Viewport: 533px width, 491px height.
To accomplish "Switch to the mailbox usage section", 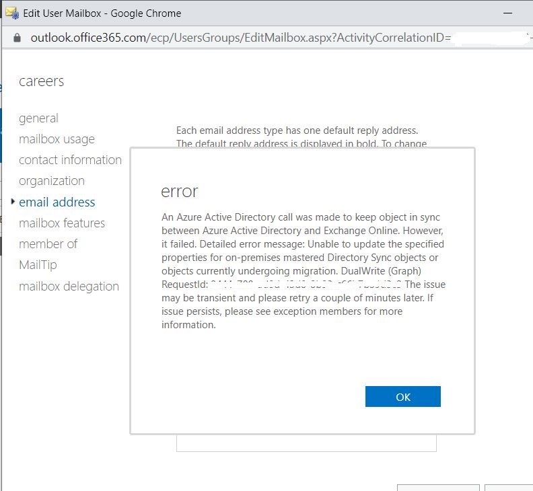I will (x=57, y=139).
